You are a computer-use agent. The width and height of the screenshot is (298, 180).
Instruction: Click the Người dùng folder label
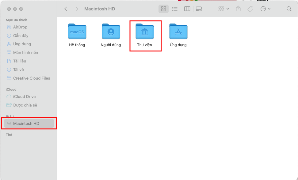click(111, 45)
